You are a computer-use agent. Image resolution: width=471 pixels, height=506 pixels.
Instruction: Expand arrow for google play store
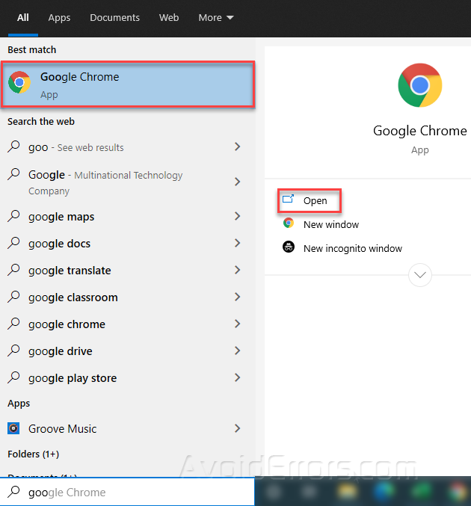coord(237,377)
